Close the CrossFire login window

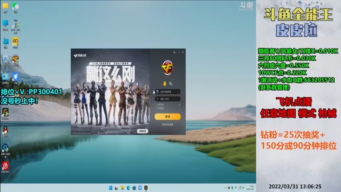pyautogui.click(x=183, y=52)
